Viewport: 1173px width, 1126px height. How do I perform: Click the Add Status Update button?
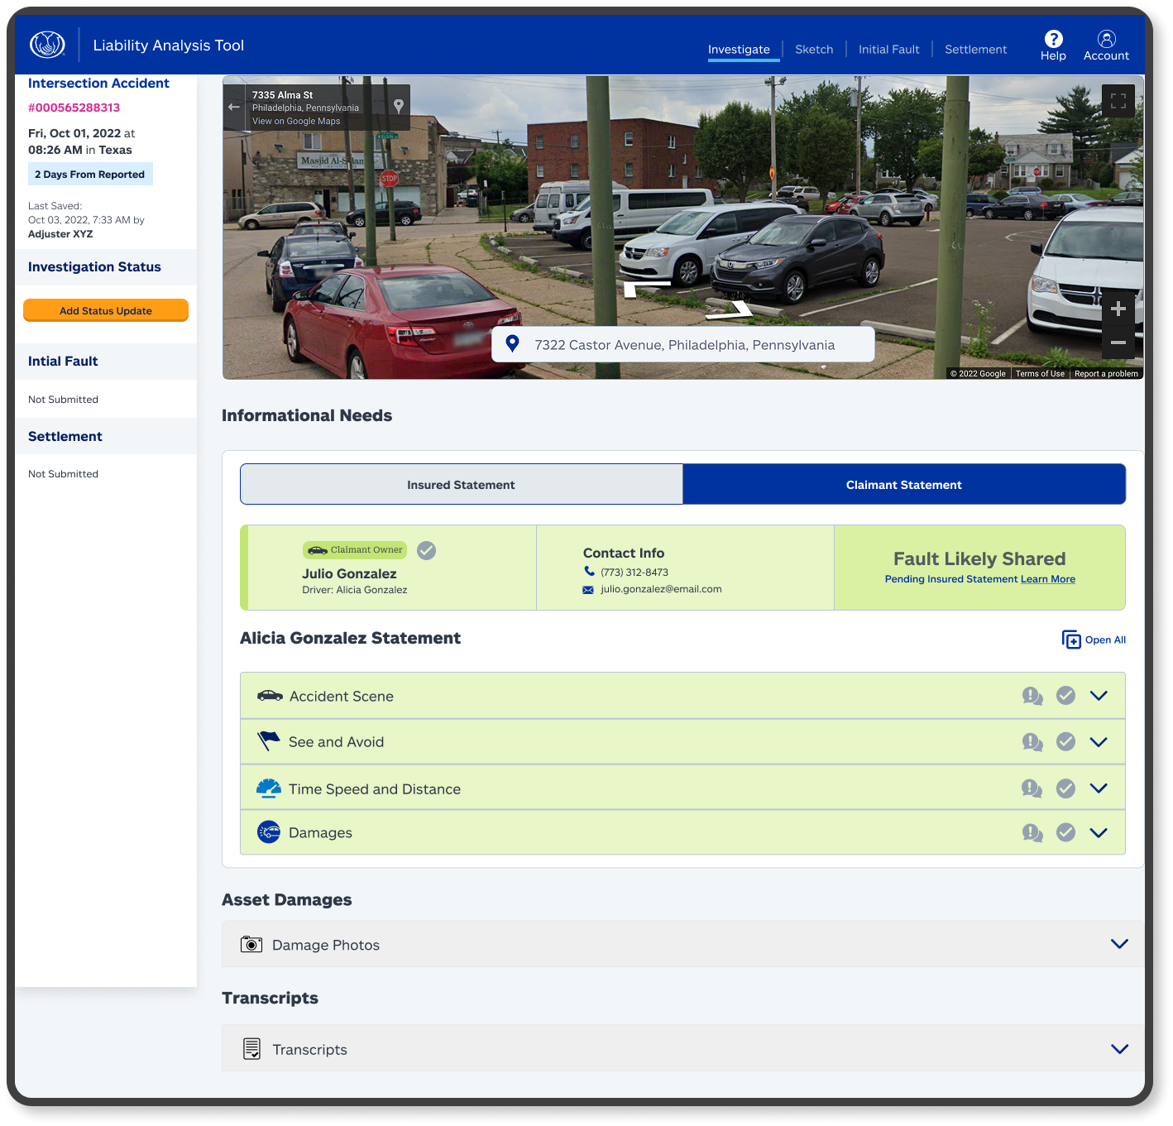[106, 310]
